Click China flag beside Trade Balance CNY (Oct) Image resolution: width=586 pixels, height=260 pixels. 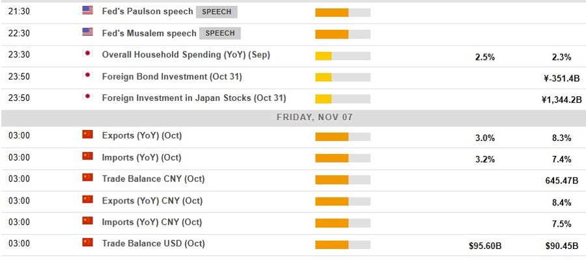88,178
